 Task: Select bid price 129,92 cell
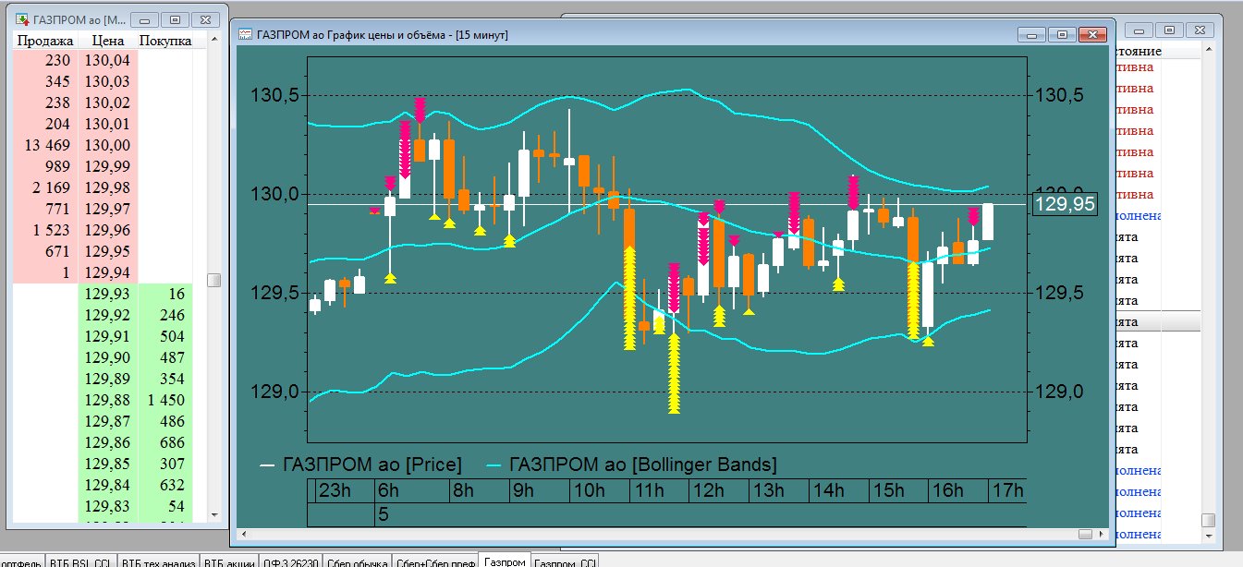(109, 315)
